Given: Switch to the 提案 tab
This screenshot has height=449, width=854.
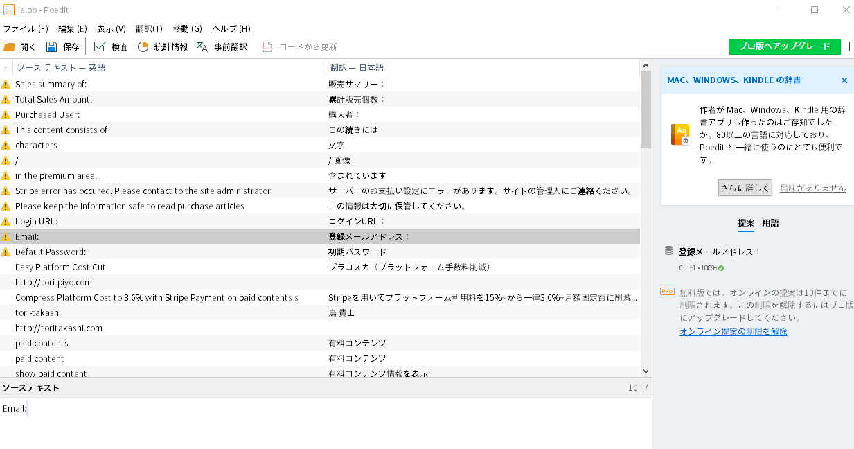Looking at the screenshot, I should (746, 223).
